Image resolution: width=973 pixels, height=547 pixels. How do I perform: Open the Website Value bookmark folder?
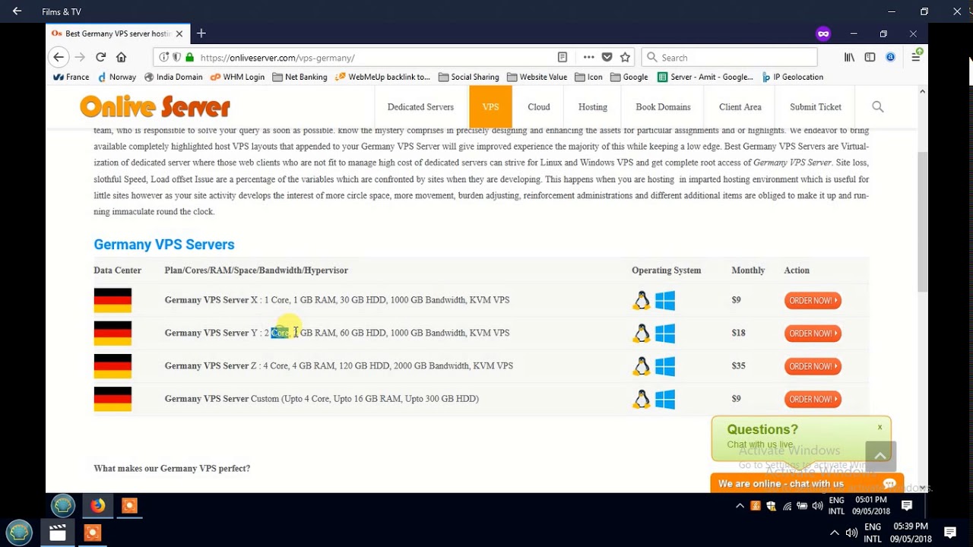[537, 77]
